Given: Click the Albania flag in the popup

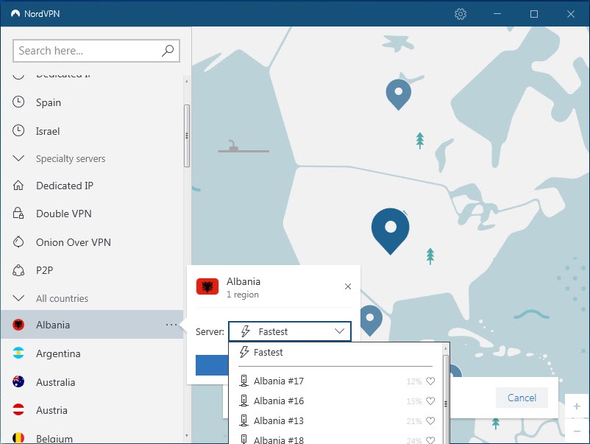Looking at the screenshot, I should (207, 287).
